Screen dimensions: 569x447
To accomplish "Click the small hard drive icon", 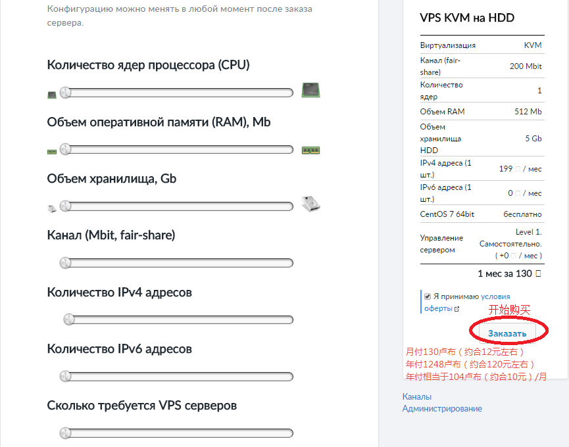I will point(52,208).
